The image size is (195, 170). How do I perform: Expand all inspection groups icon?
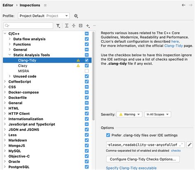tap(67, 26)
